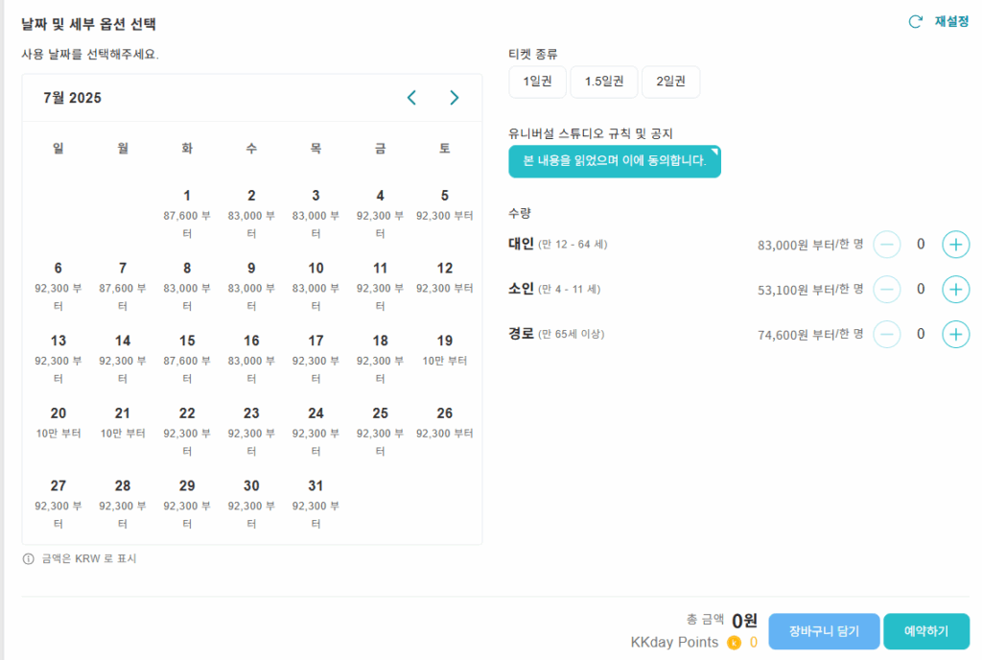Click the 유니버설 스튜디오 규칙 및 공지 heading
The height and width of the screenshot is (660, 982).
591,133
